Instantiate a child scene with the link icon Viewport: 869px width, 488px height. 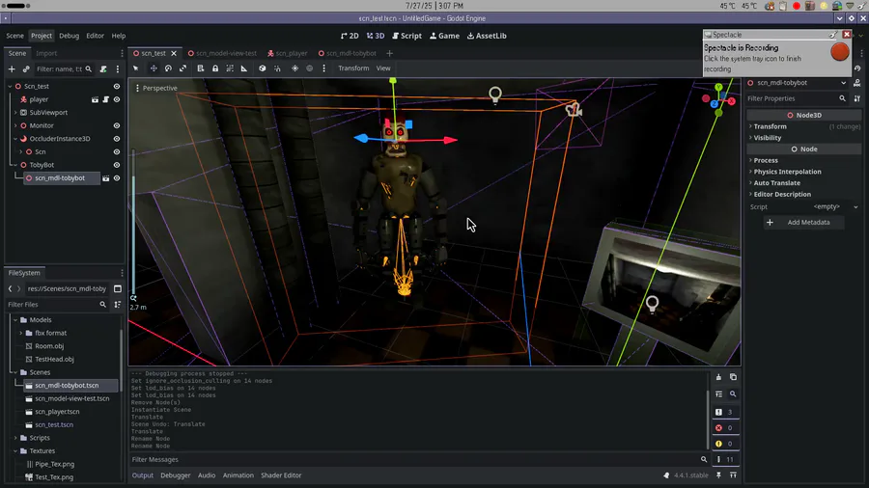coord(26,69)
